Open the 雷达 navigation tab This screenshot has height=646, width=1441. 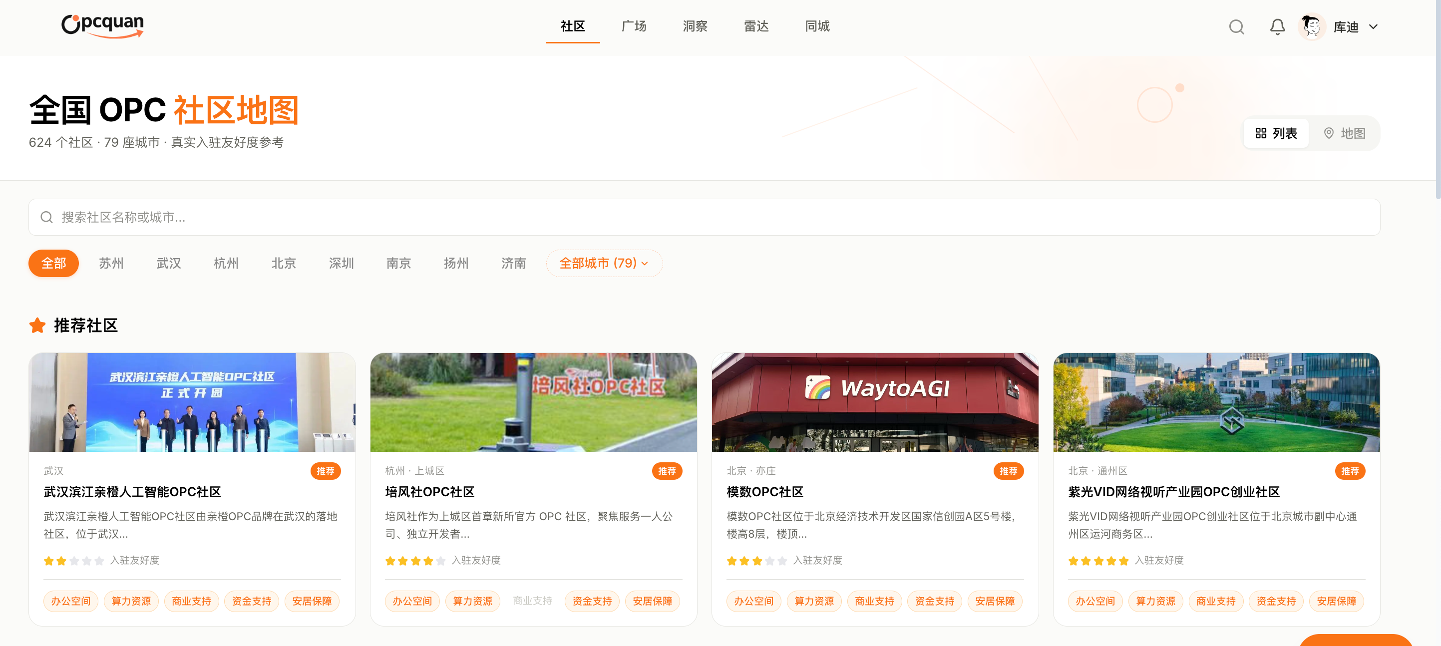click(x=756, y=26)
